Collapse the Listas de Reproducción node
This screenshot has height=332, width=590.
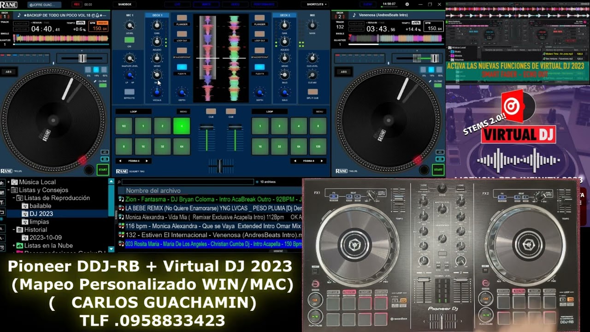[14, 198]
